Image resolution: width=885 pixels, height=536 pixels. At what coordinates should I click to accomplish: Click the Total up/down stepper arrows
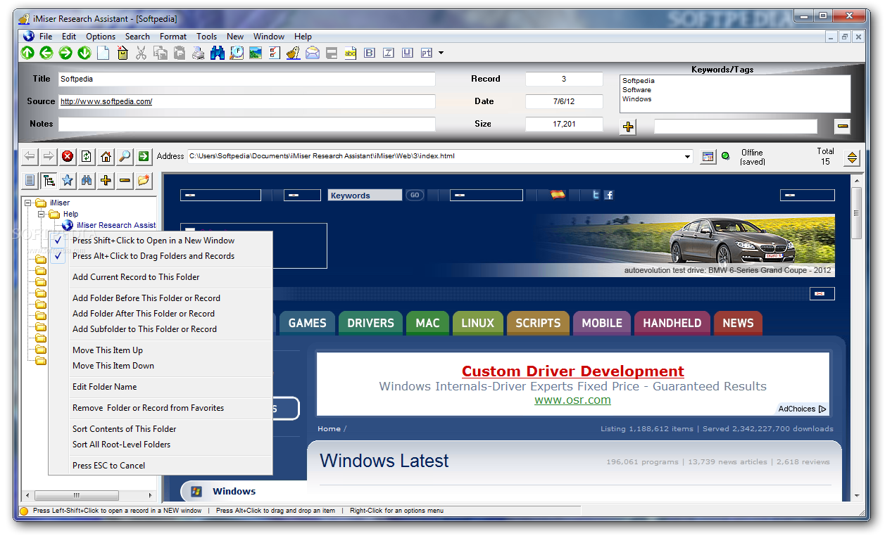(x=852, y=158)
